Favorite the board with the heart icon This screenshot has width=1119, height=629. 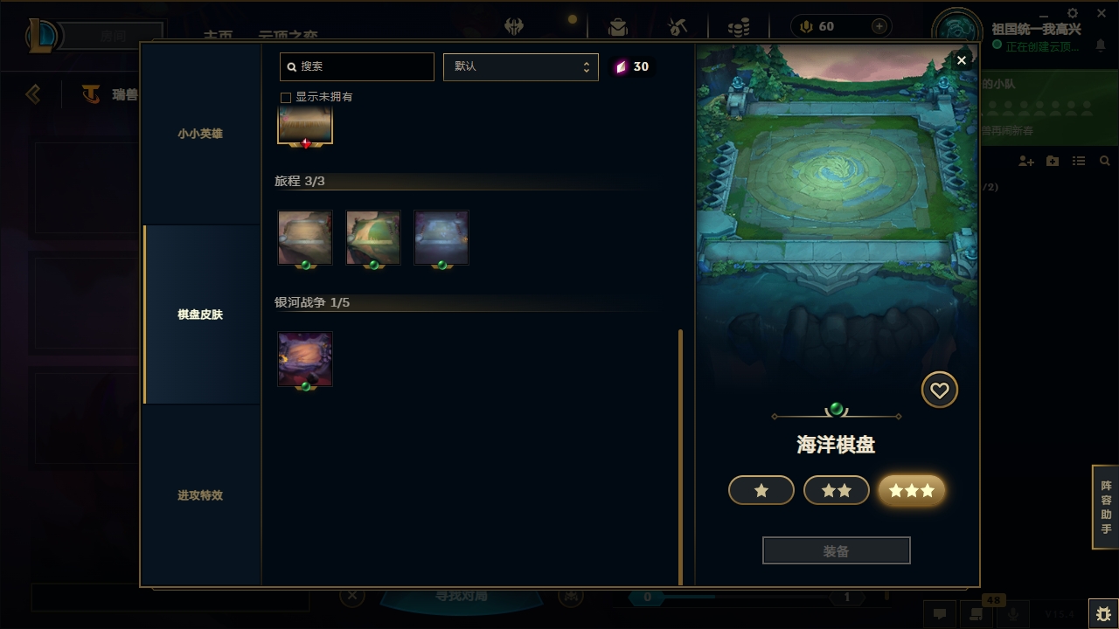pyautogui.click(x=940, y=391)
